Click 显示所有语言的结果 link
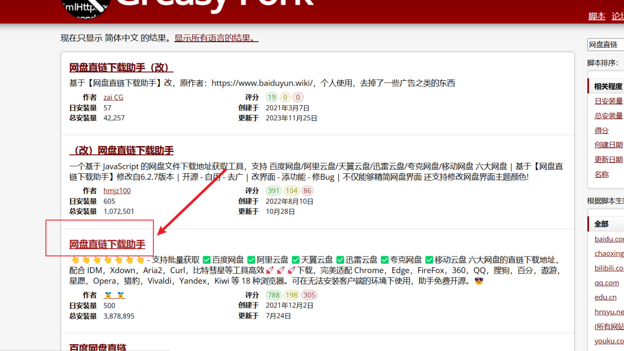The height and width of the screenshot is (351, 624). coord(216,37)
